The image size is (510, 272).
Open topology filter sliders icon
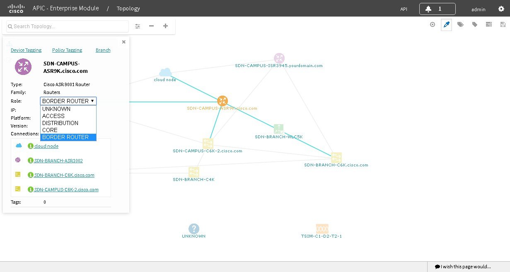click(x=138, y=26)
